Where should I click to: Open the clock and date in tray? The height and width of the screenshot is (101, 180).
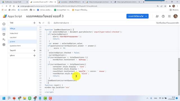pos(172,98)
